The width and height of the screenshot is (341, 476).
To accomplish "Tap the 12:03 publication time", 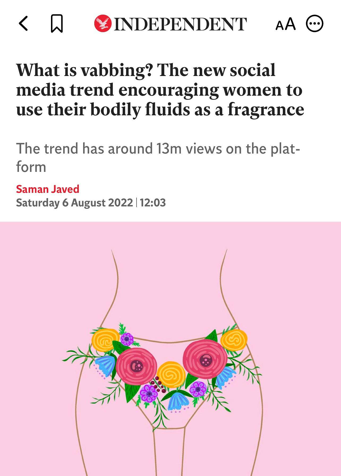I will click(x=152, y=203).
